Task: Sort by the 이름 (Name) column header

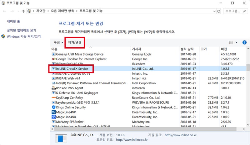Action: coord(90,49)
